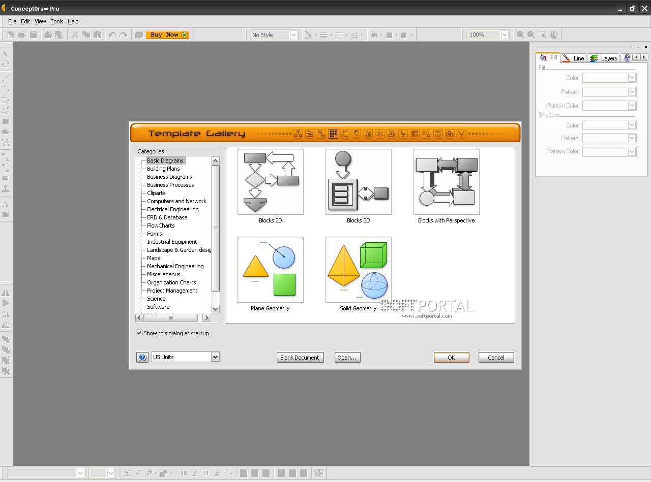Click the line weight icon in toolbar

coord(323,35)
